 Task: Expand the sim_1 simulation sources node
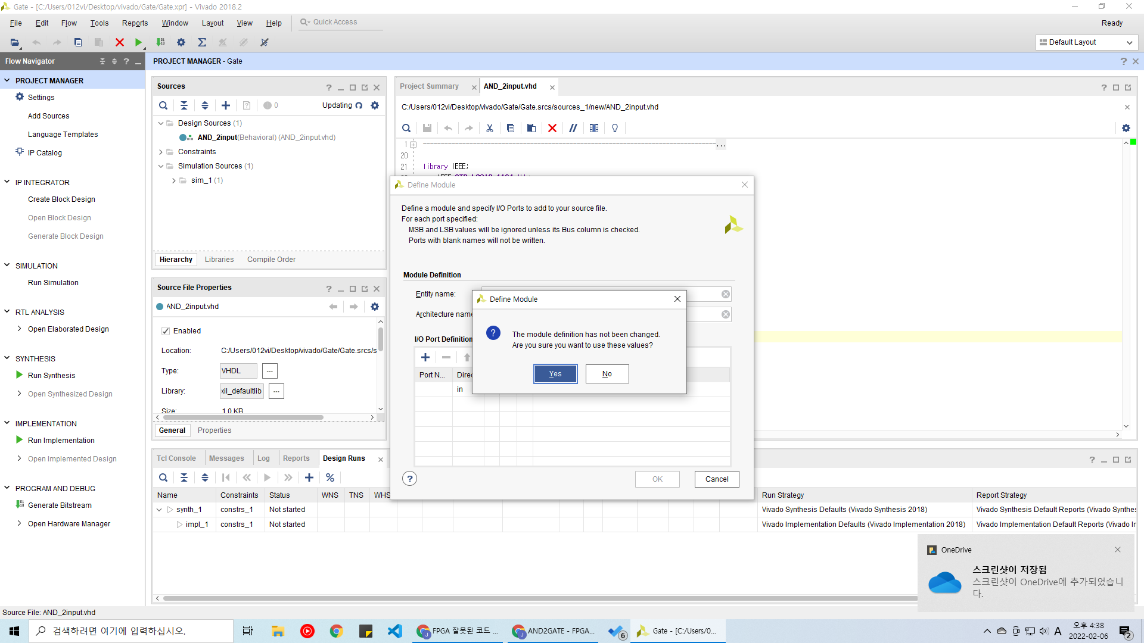174,180
